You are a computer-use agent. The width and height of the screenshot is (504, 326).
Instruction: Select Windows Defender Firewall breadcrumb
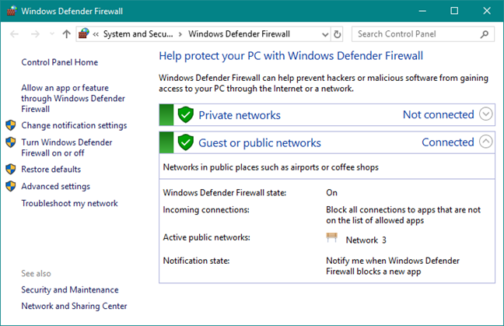pyautogui.click(x=239, y=33)
